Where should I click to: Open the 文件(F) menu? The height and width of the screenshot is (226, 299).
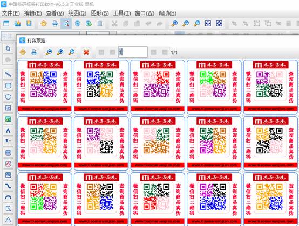coord(11,13)
